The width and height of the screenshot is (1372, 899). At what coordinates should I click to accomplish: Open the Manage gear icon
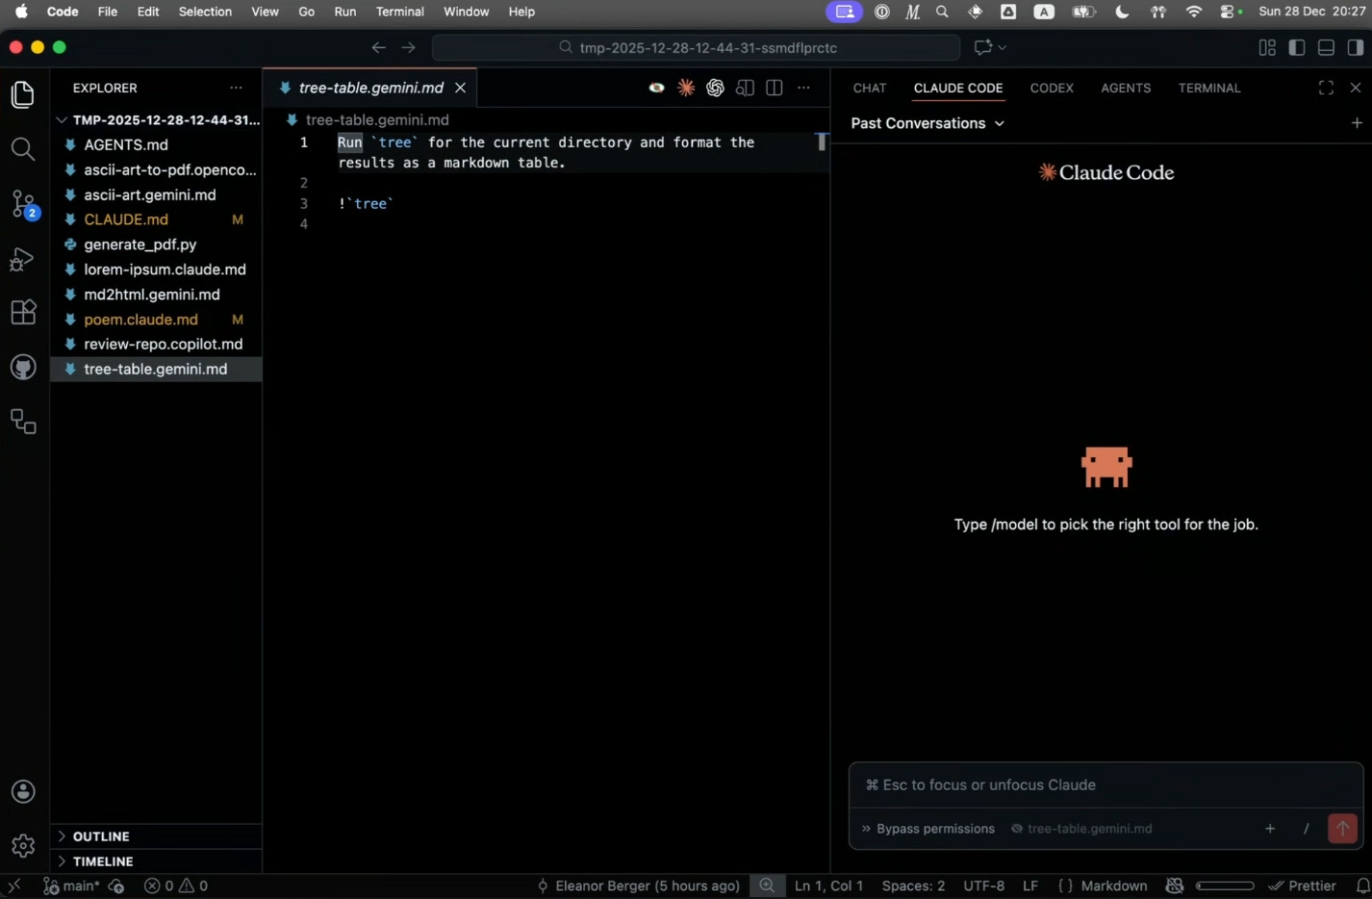point(23,846)
